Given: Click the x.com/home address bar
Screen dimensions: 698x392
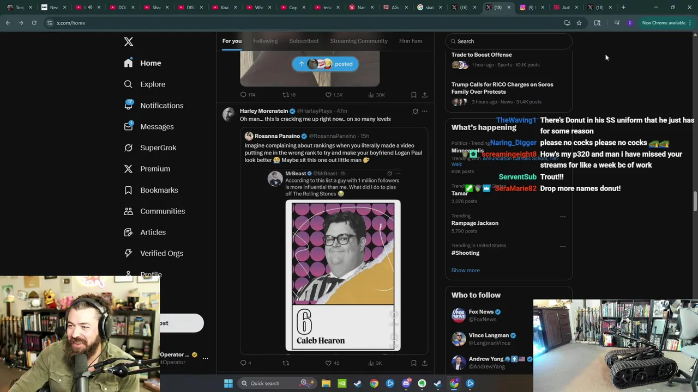Looking at the screenshot, I should (305, 23).
